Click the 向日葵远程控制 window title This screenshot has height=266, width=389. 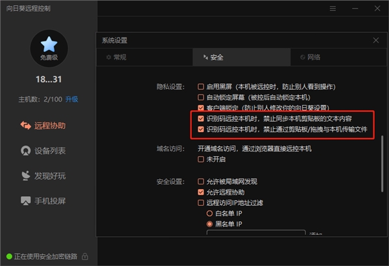[29, 8]
